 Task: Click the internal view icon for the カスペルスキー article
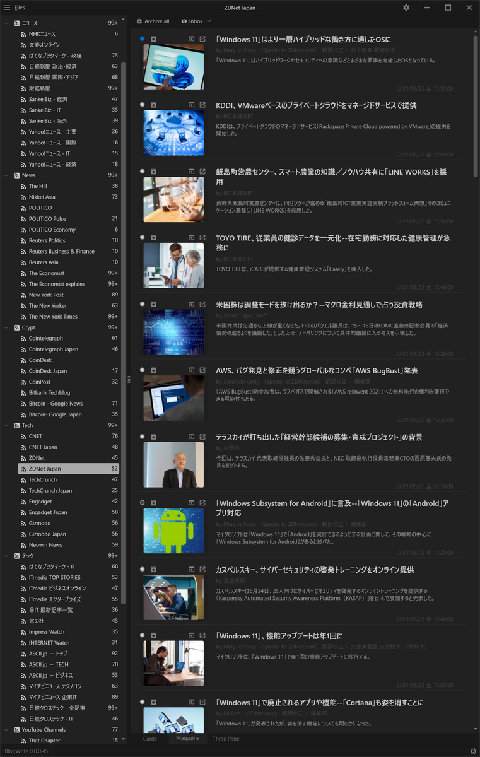click(x=192, y=569)
